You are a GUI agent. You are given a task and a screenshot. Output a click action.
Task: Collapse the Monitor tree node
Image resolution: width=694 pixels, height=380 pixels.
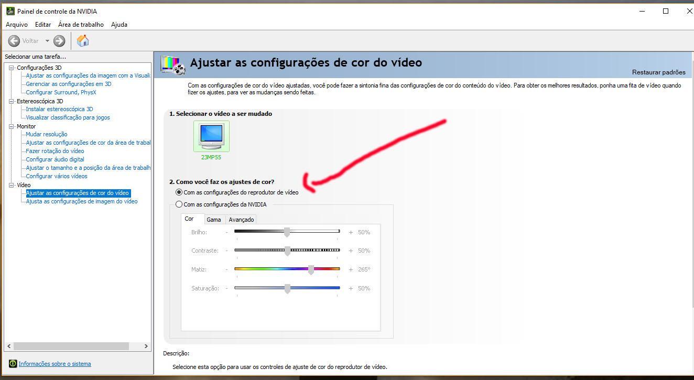point(11,126)
